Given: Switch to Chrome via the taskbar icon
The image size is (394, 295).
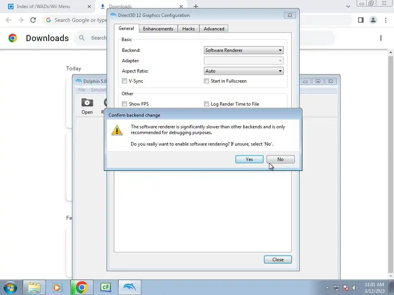Looking at the screenshot, I should (x=82, y=287).
